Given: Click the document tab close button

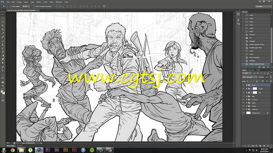Looking at the screenshot, I should (38, 10).
